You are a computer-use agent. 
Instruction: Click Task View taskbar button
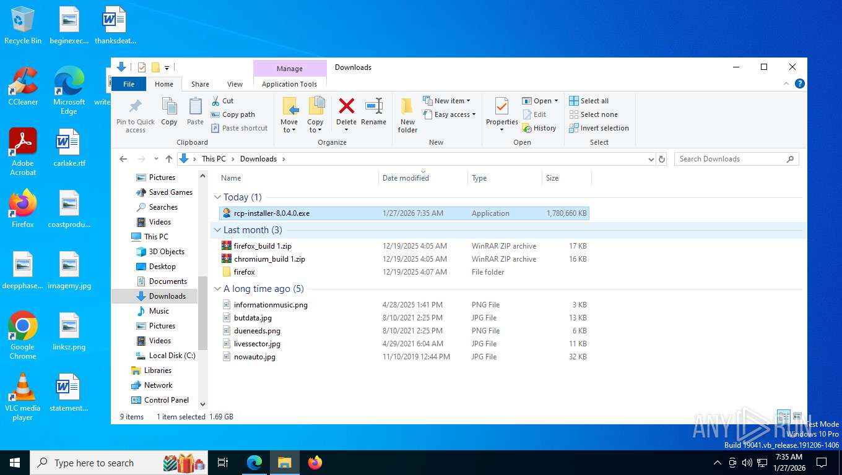pos(223,462)
